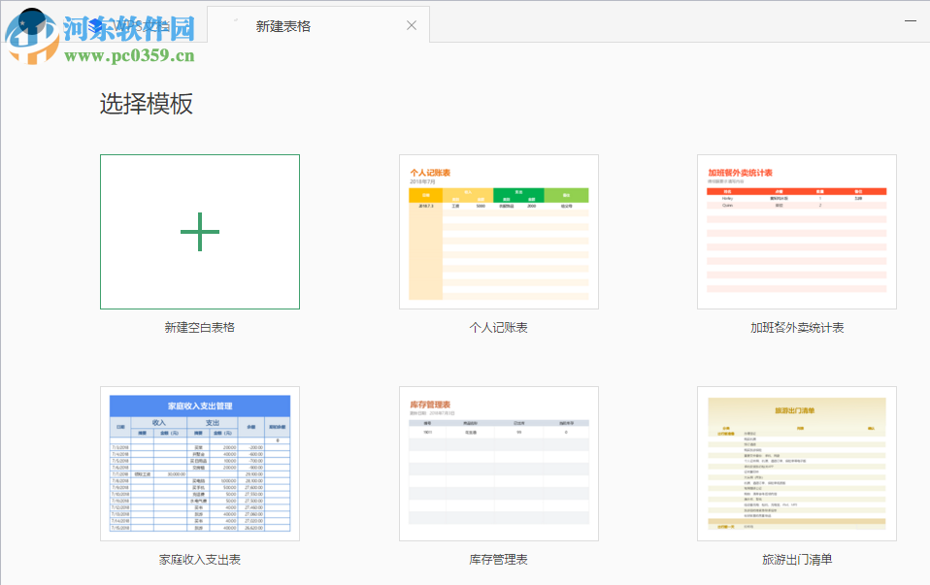Click the 个人记账表 label text

pyautogui.click(x=497, y=327)
